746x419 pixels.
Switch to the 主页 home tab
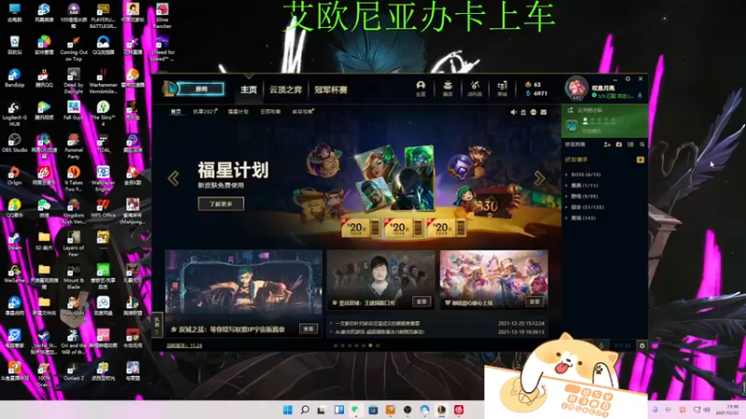(x=249, y=89)
